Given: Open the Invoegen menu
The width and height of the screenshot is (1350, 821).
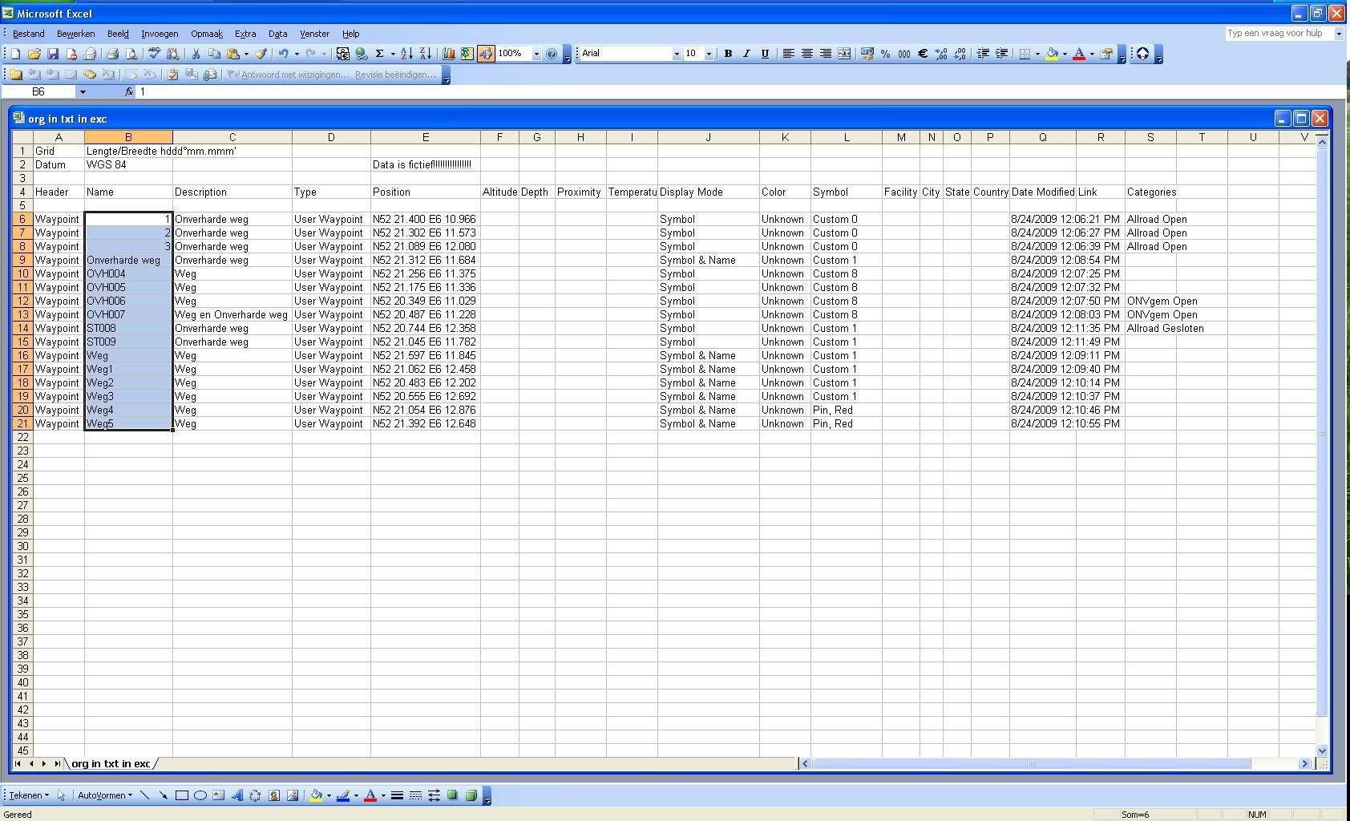Looking at the screenshot, I should pos(160,34).
